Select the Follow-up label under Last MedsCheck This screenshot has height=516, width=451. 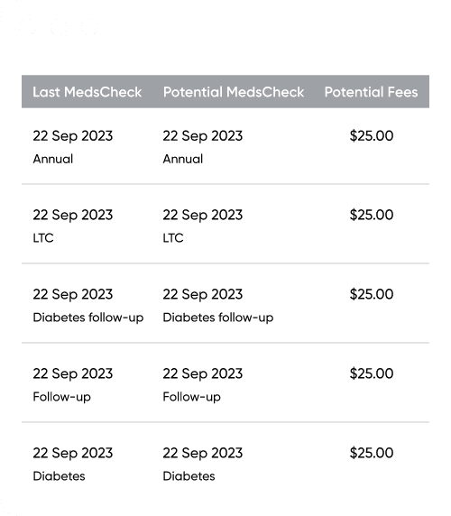click(x=62, y=397)
